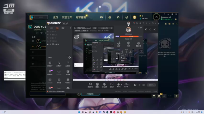
Task: Click the record video icon in the bottom bar
Action: tap(135, 85)
